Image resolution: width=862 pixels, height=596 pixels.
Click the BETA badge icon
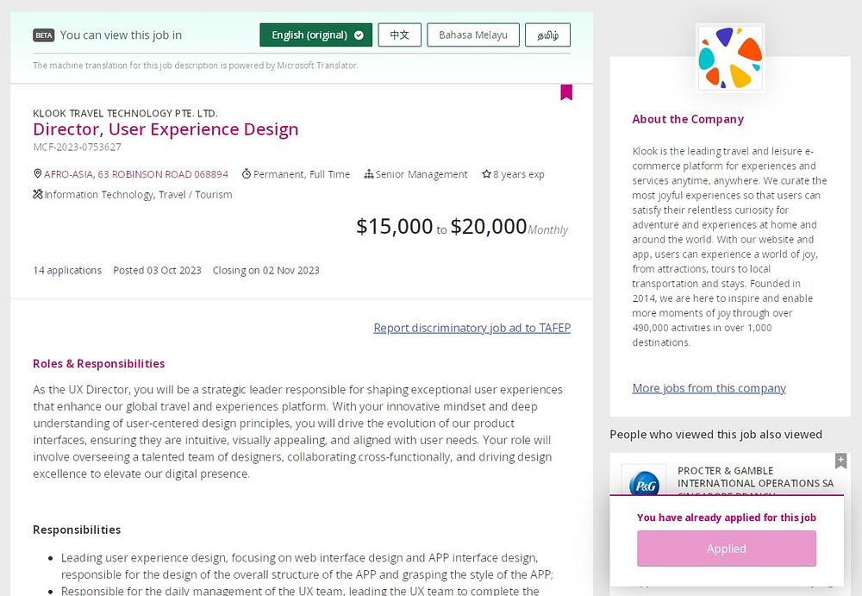43,35
